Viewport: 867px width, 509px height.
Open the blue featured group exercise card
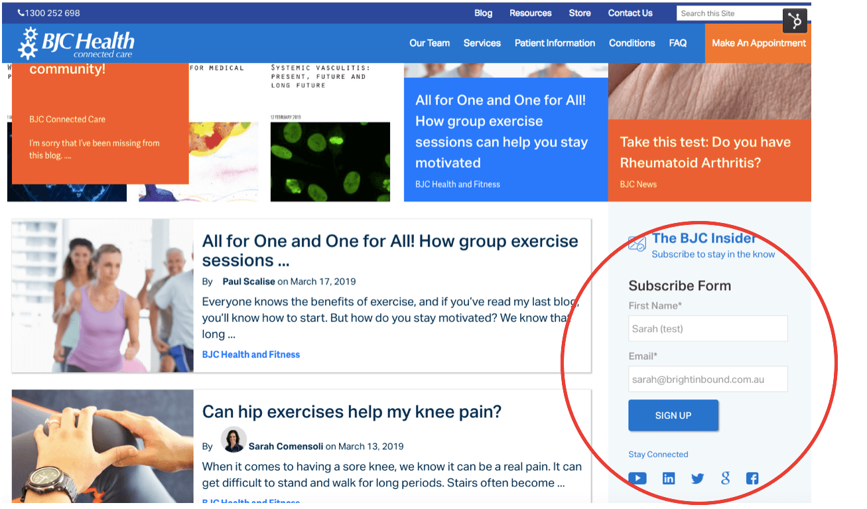coord(506,139)
